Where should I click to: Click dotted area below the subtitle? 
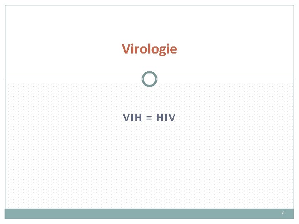[149, 166]
